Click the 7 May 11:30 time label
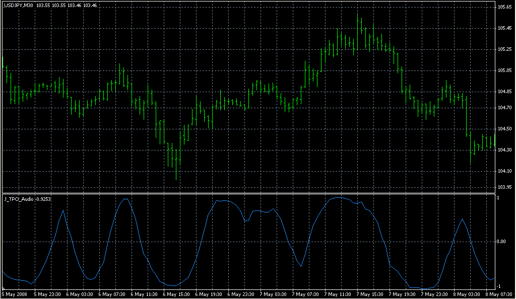Image resolution: width=516 pixels, height=299 pixels. click(x=338, y=294)
